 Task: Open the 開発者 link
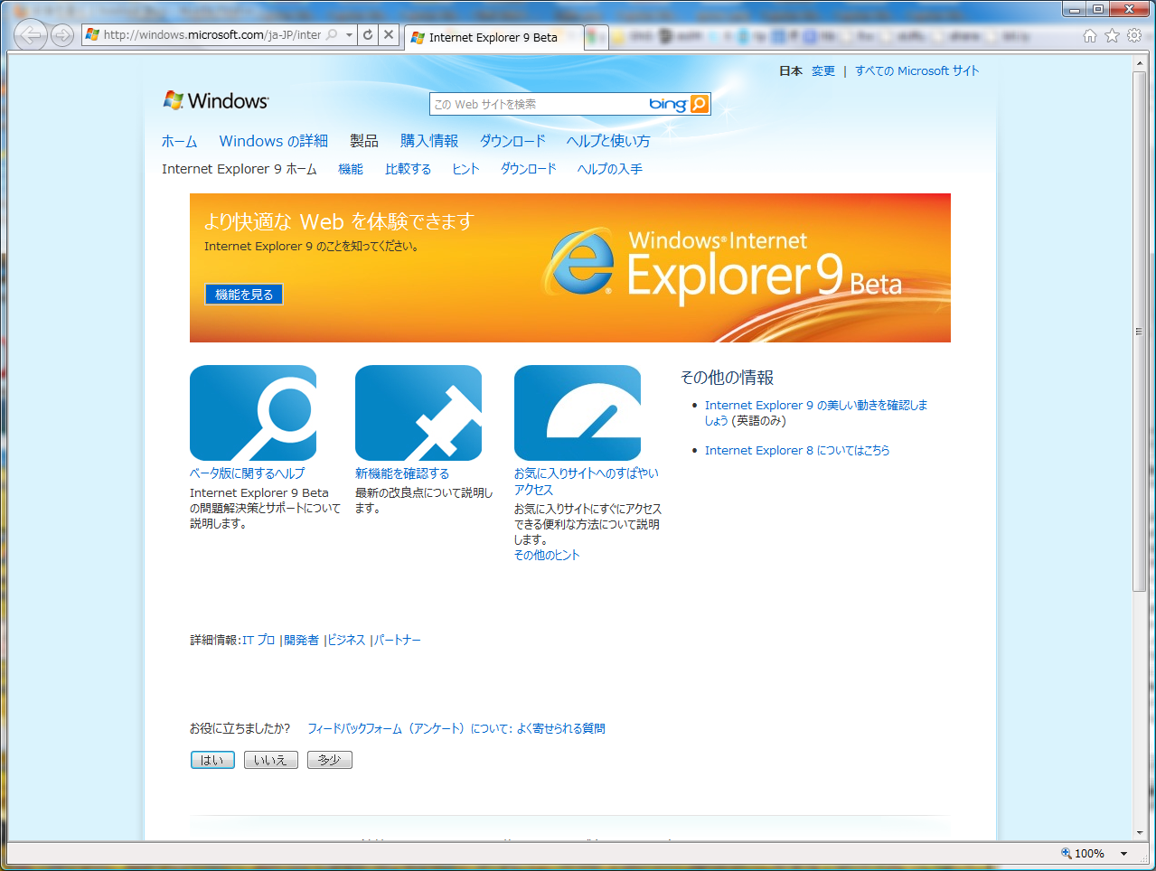point(302,640)
